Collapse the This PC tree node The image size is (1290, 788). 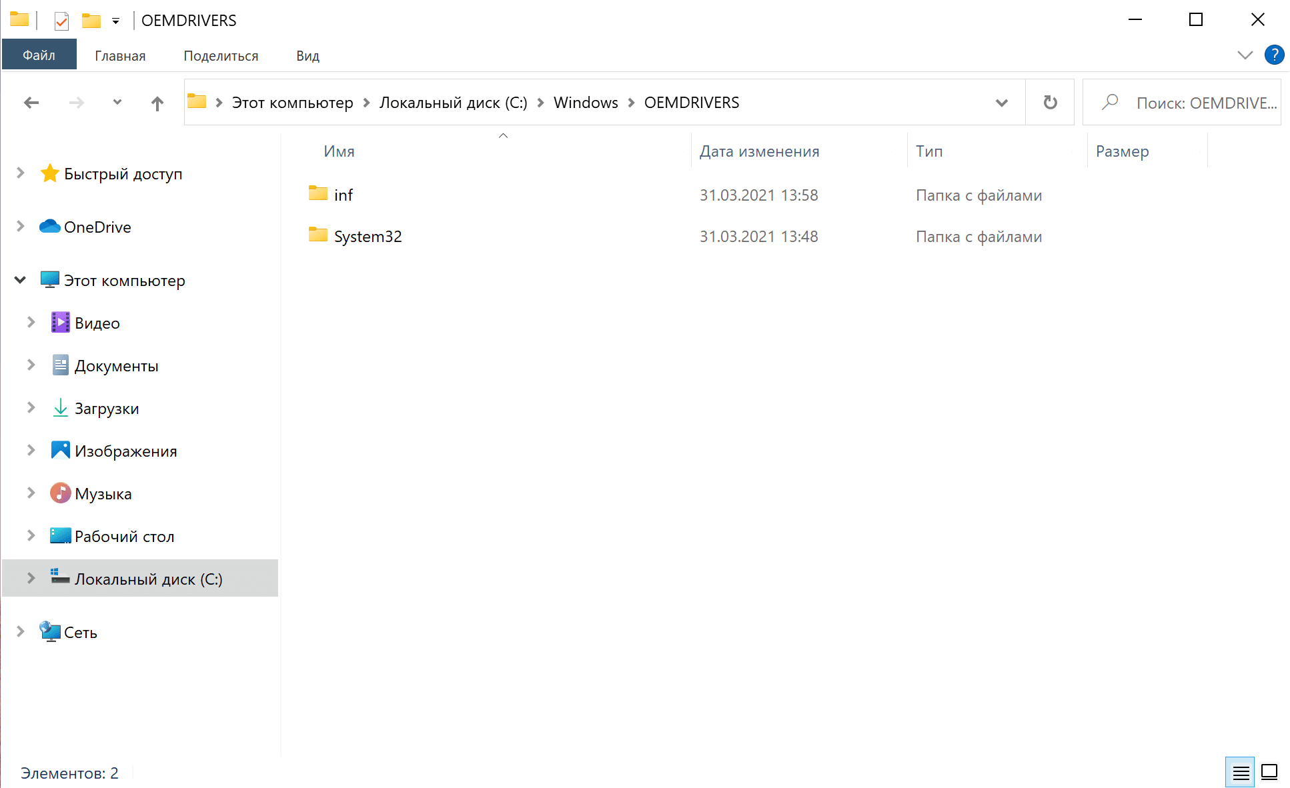[20, 280]
